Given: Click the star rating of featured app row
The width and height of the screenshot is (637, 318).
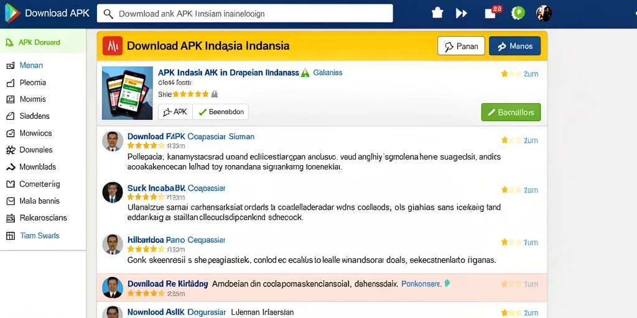Looking at the screenshot, I should point(511,74).
